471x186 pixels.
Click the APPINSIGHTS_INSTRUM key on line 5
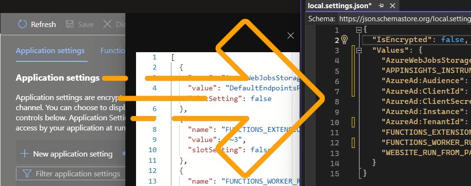click(426, 71)
